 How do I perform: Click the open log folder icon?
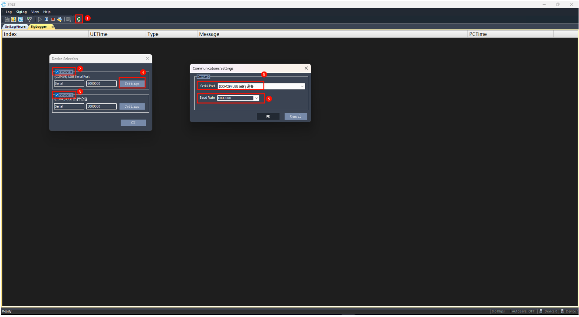click(x=7, y=19)
